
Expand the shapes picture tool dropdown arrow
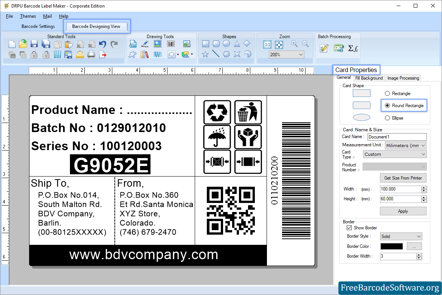192,54
